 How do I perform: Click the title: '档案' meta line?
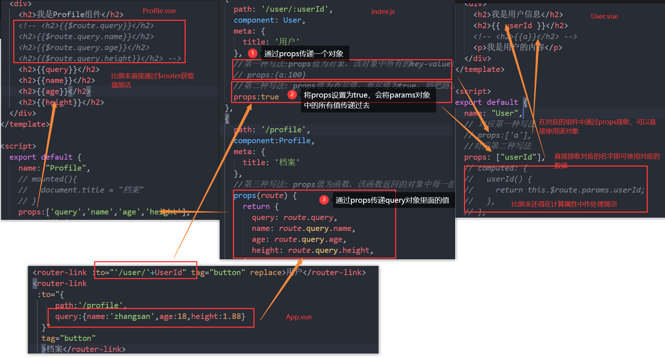tap(271, 163)
